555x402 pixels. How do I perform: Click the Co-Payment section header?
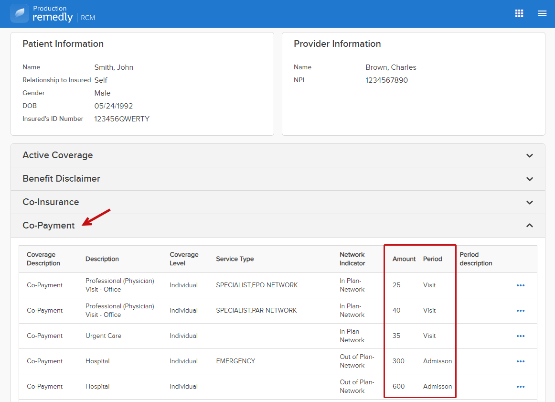[278, 226]
